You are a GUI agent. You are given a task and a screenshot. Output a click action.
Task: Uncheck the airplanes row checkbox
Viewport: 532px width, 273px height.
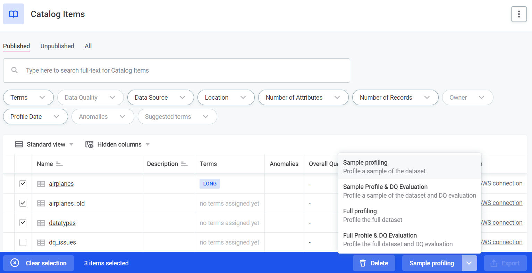pyautogui.click(x=23, y=183)
